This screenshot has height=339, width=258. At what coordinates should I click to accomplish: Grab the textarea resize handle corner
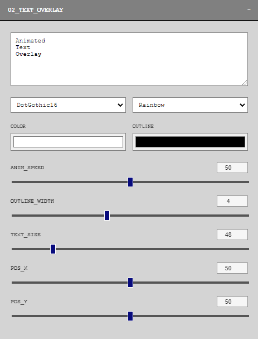point(245,83)
